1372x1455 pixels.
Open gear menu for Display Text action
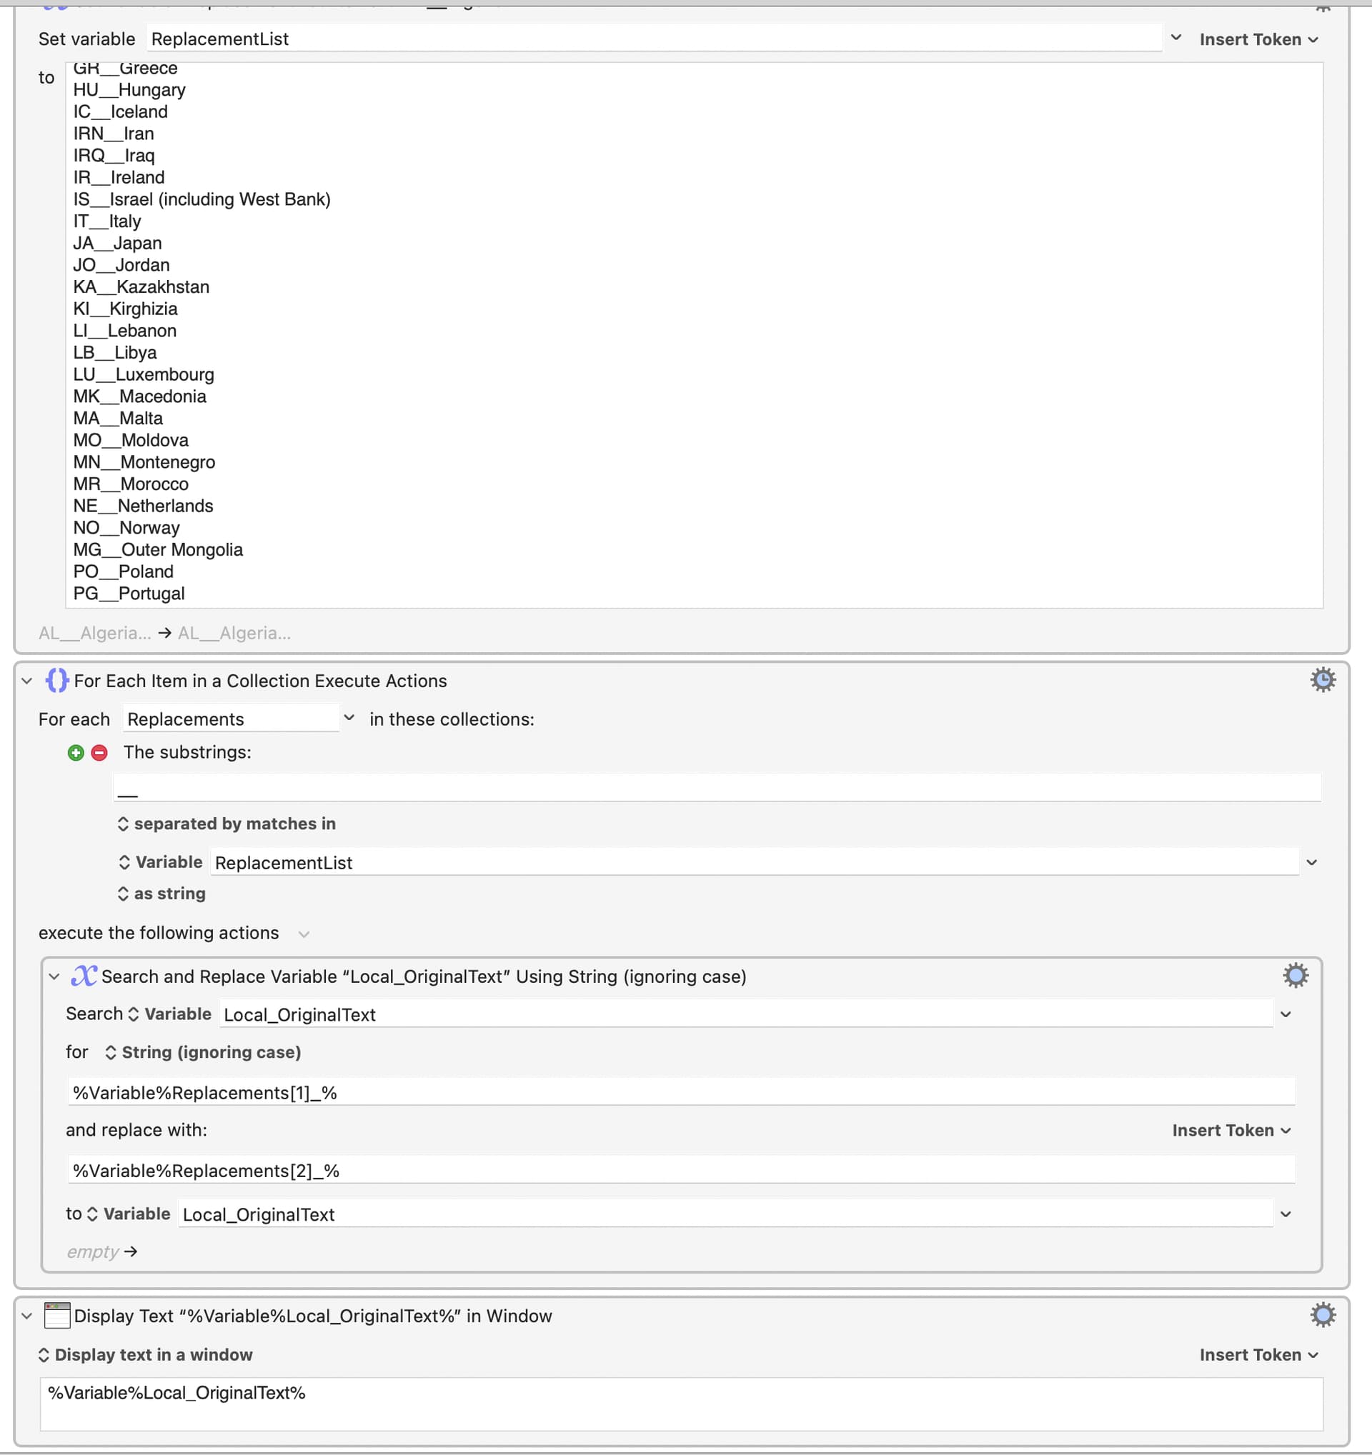[x=1322, y=1315]
